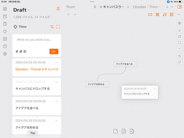The image size is (184, 138).
Task: Open the vault switcher icon in ribbon
Action: tap(5, 39)
